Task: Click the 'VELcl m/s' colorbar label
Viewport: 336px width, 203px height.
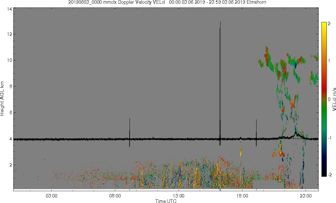Action: click(334, 99)
